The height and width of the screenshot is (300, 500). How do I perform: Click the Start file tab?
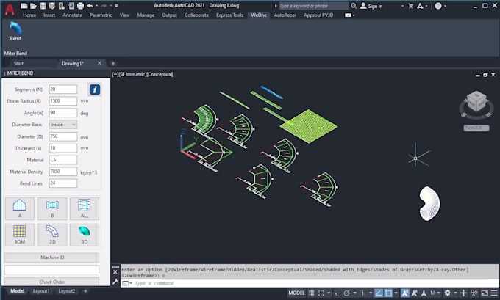18,63
